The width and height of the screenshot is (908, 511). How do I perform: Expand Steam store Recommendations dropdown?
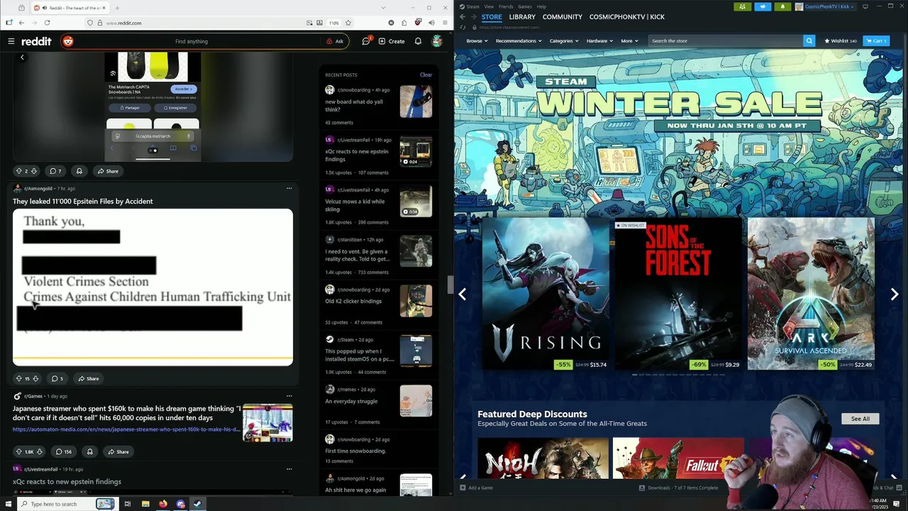pos(519,41)
